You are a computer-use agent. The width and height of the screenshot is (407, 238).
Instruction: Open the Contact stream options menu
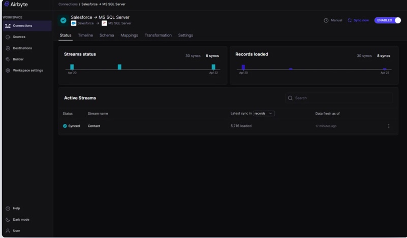coord(389,126)
